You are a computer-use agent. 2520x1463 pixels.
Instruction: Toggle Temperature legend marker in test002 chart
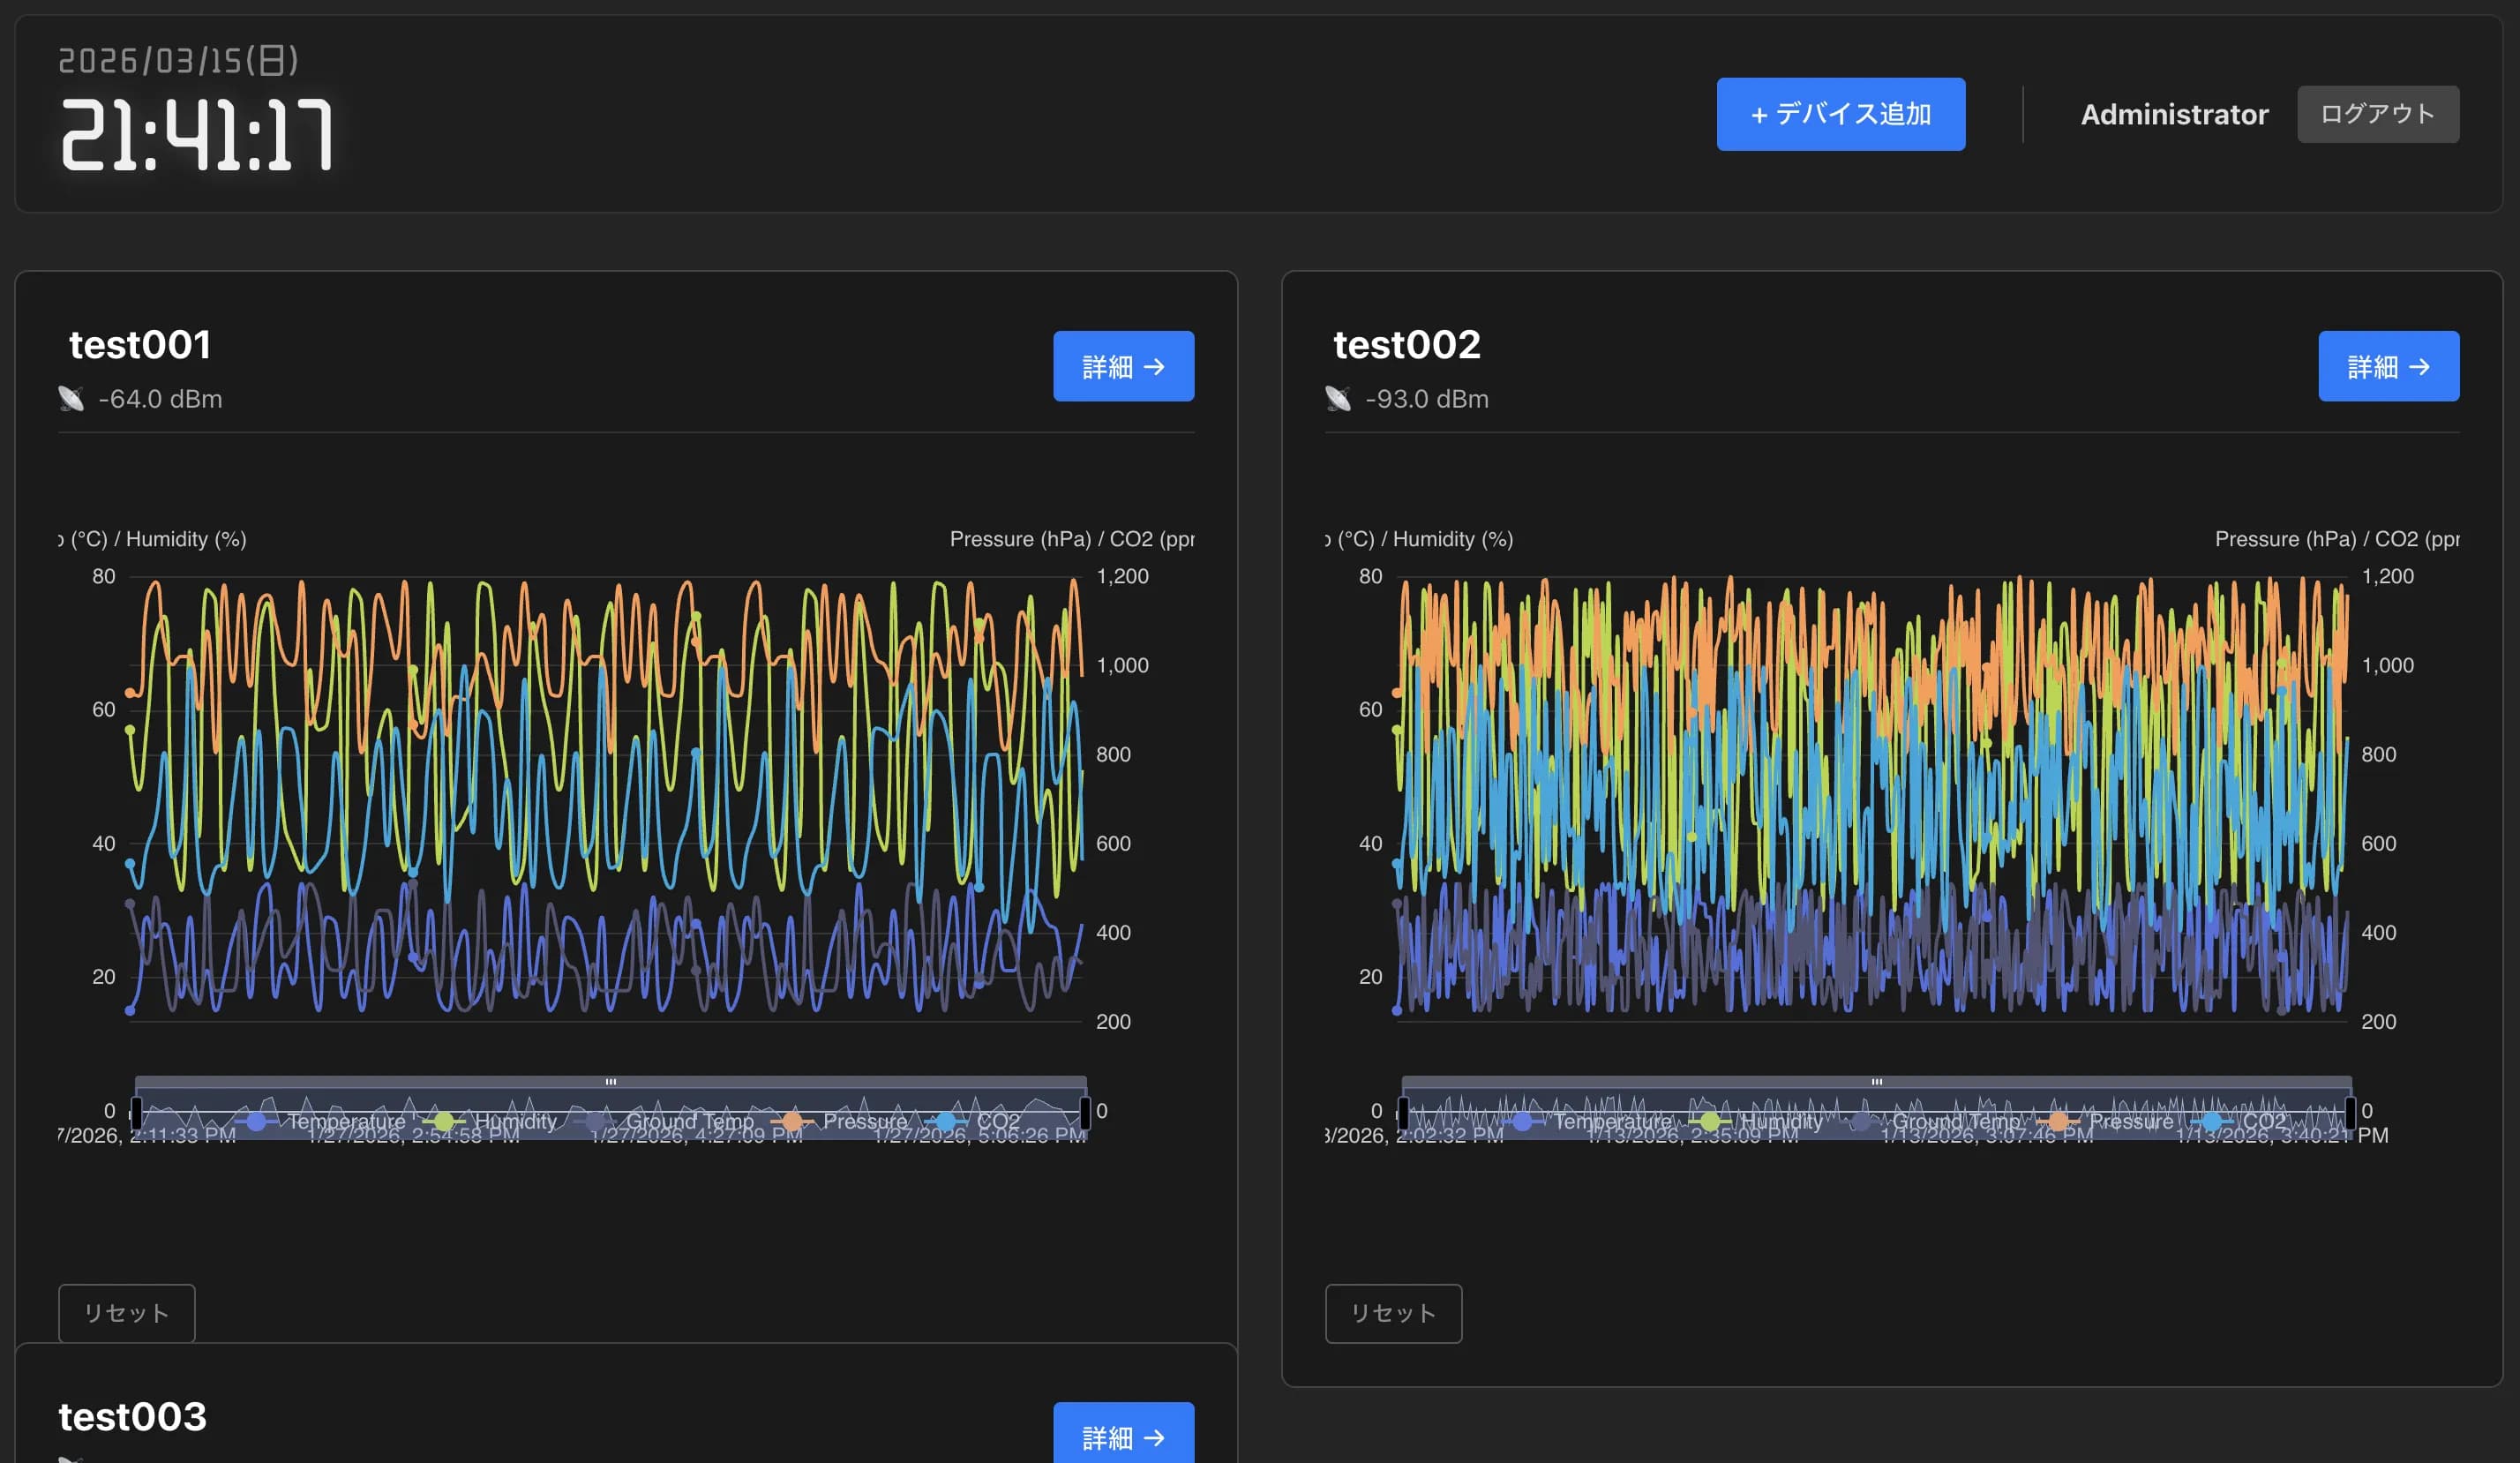1522,1121
